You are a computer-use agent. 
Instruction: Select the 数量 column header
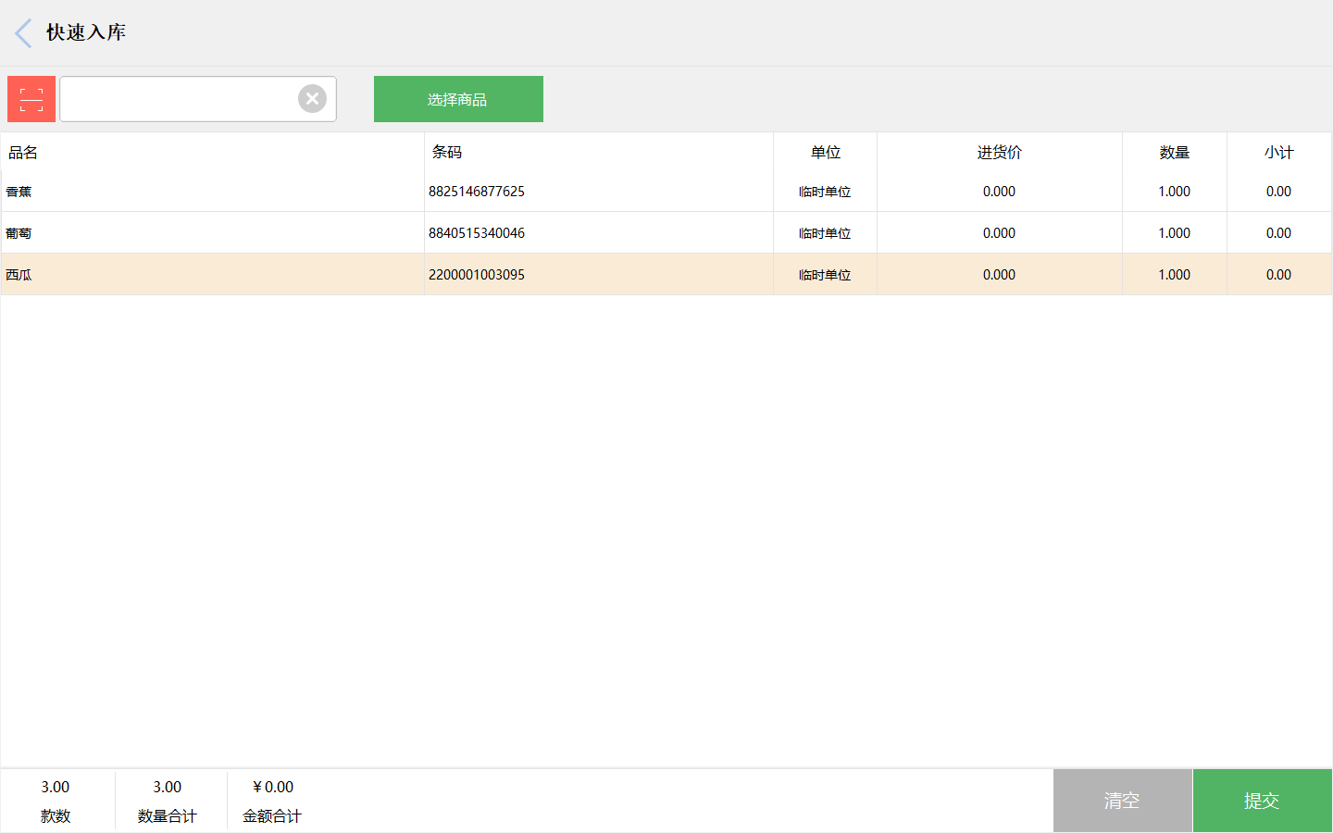point(1175,153)
